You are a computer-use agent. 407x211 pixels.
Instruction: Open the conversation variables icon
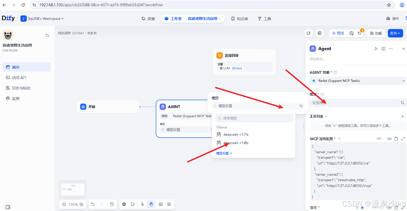click(x=309, y=33)
